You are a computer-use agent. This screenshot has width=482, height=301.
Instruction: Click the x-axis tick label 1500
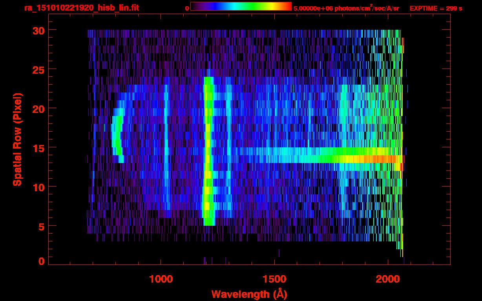coord(274,279)
